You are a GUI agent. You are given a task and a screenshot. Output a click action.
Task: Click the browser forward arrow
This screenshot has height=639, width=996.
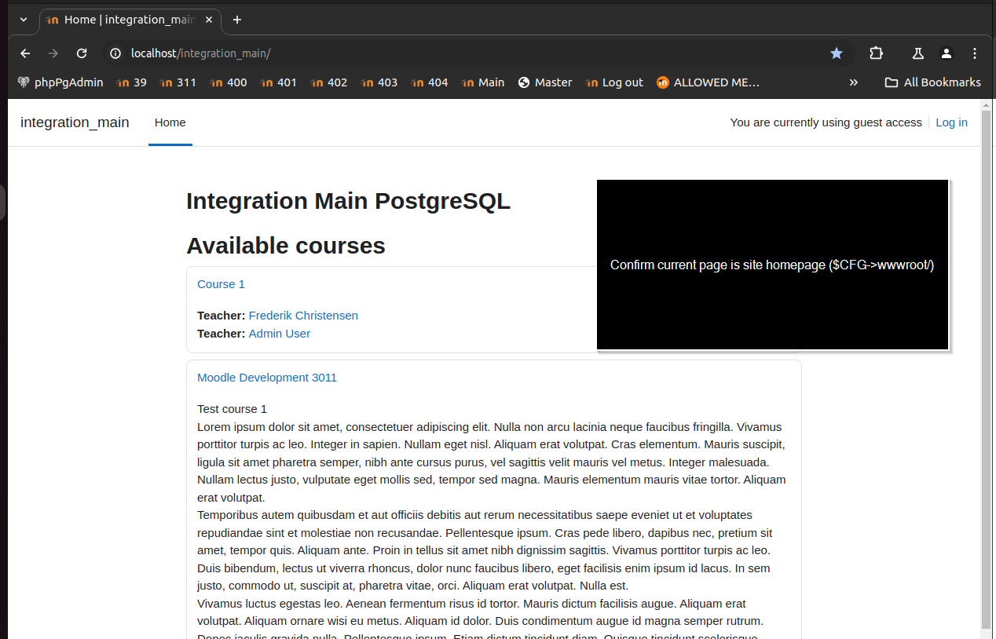(53, 53)
